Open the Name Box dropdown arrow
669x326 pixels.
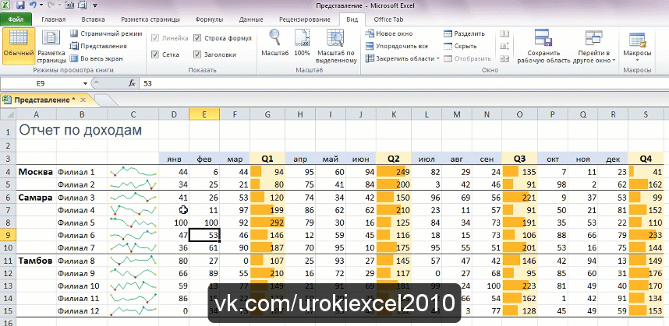pos(85,84)
